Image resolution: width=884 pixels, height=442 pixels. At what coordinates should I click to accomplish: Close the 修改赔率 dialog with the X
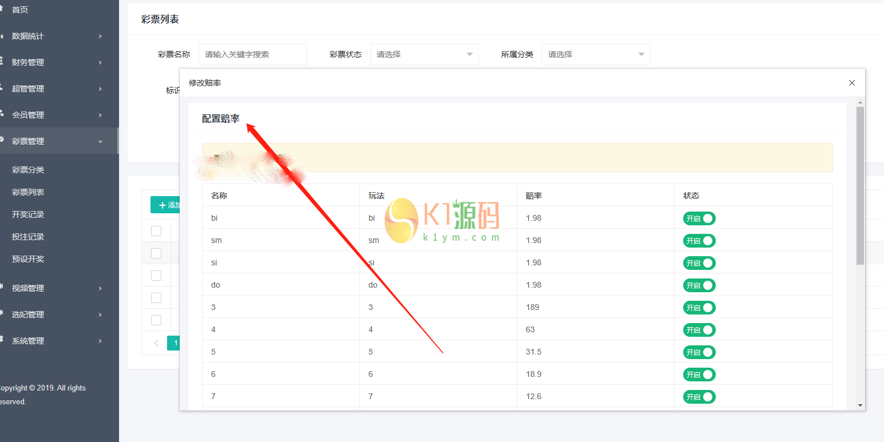point(852,83)
